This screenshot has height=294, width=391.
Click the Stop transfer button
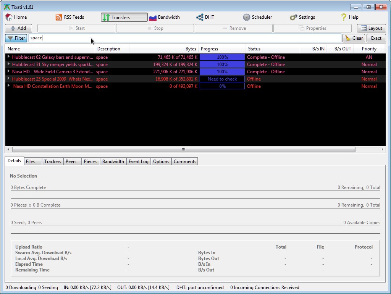click(x=155, y=28)
